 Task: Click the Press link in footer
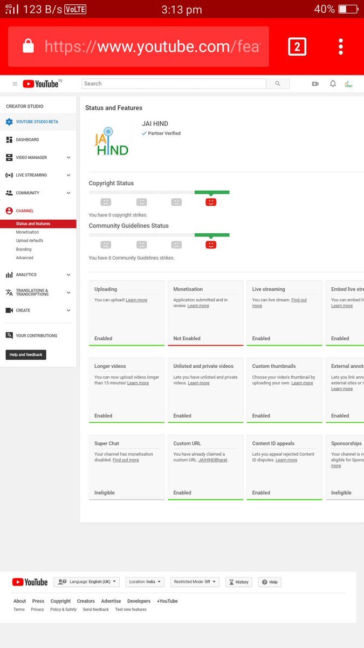point(38,601)
